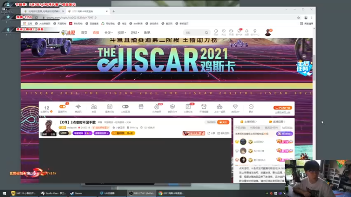This screenshot has width=351, height=197.
Task: Open the Windows Start menu
Action: coord(4,193)
